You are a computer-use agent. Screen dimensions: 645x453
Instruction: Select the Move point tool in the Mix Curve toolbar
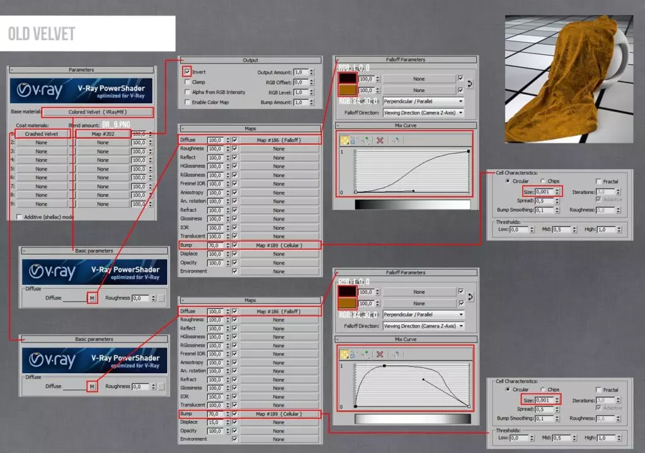(x=345, y=140)
